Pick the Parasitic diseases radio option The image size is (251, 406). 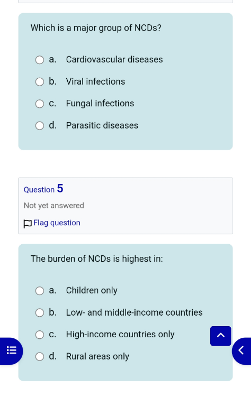(x=40, y=126)
